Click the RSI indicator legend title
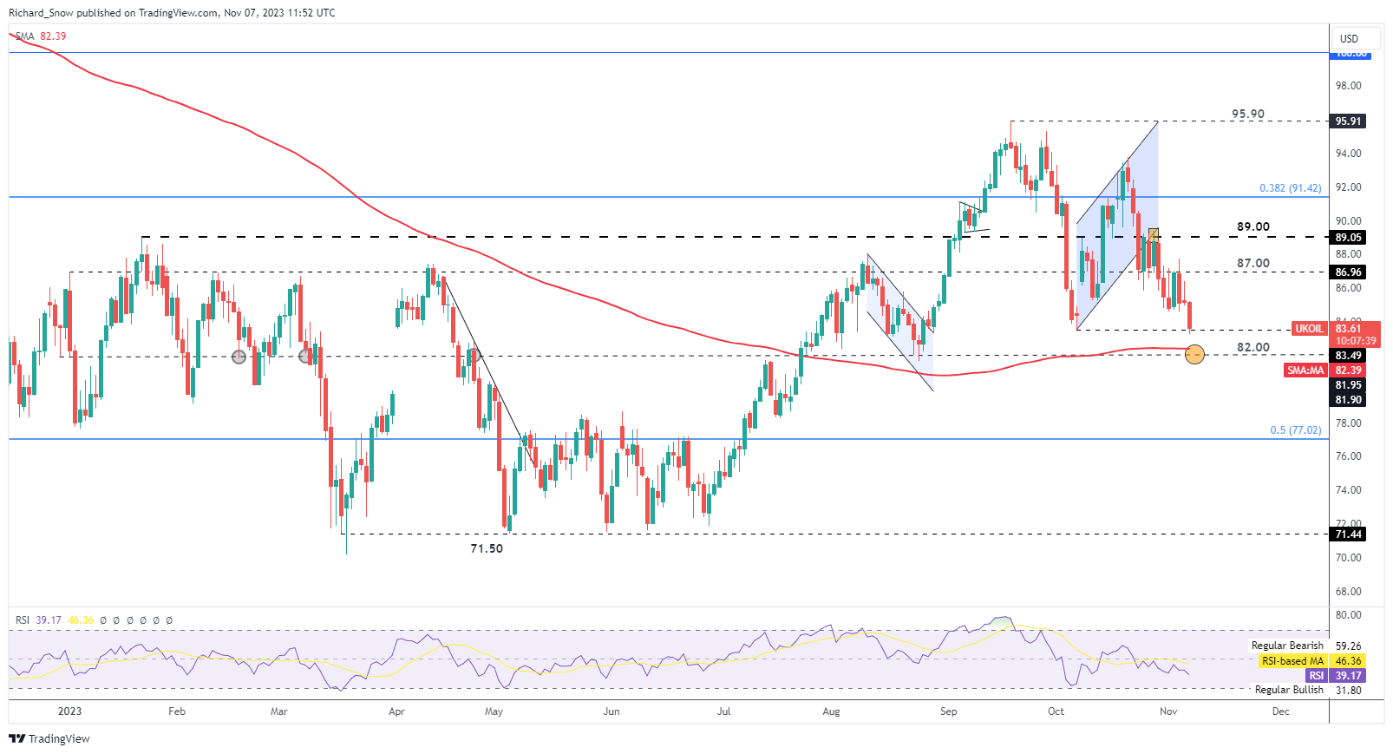1393x754 pixels. coord(23,620)
